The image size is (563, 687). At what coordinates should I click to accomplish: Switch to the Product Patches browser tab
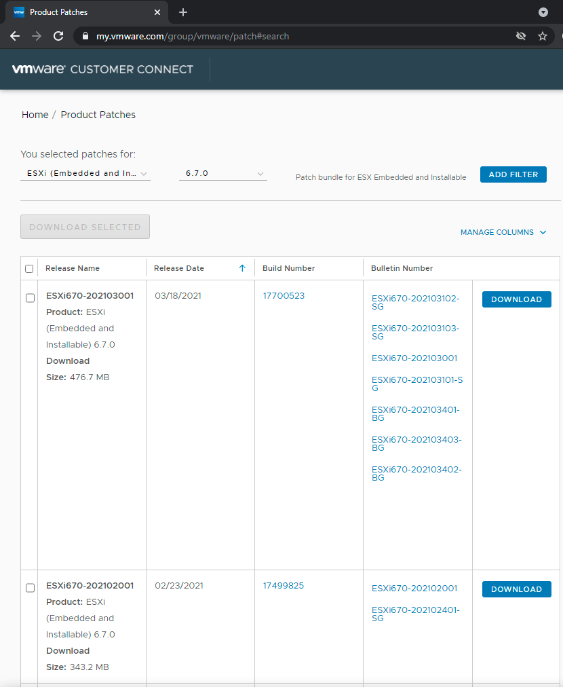tap(75, 12)
